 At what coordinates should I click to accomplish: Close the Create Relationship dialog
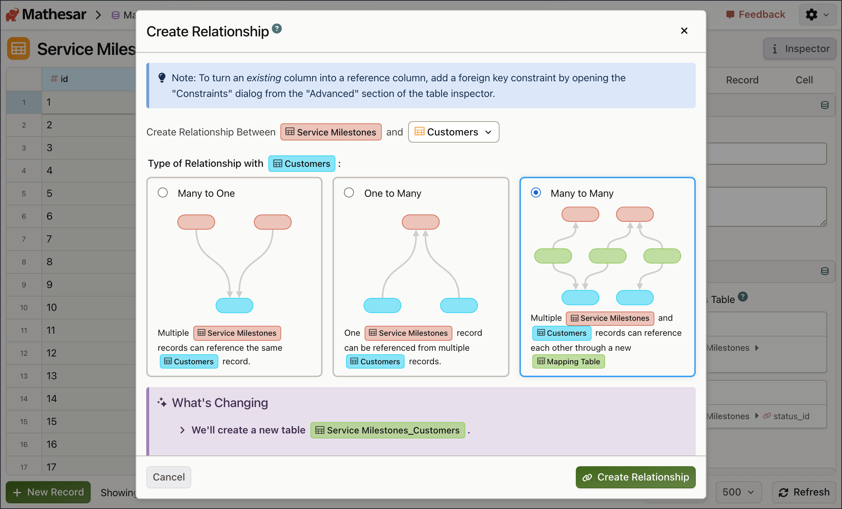[x=684, y=31]
